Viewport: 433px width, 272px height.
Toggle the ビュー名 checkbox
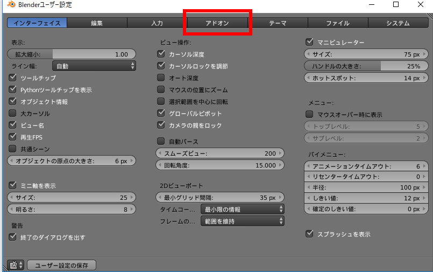click(12, 125)
